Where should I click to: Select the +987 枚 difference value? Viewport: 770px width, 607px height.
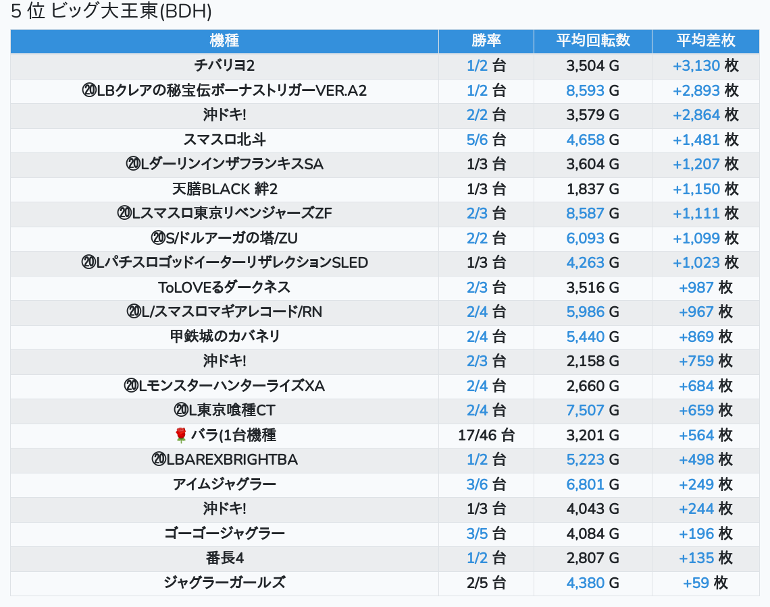(706, 287)
